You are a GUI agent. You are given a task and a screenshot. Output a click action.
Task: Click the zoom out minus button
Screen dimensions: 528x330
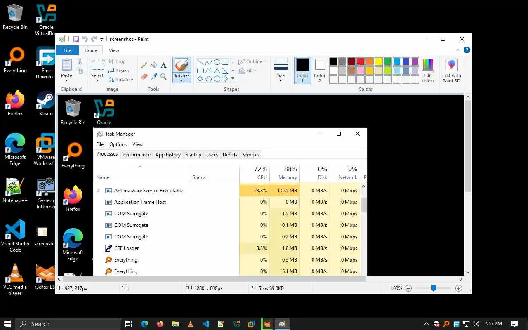[408, 288]
